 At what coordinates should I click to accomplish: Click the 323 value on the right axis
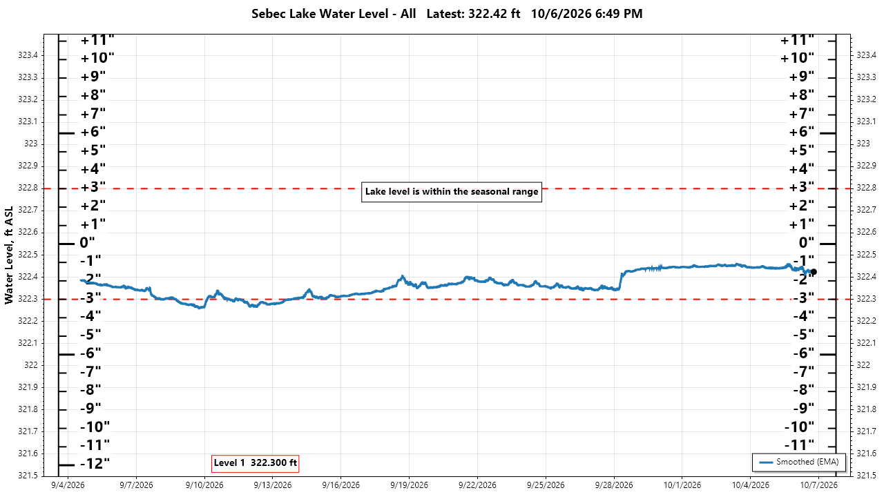click(x=863, y=144)
